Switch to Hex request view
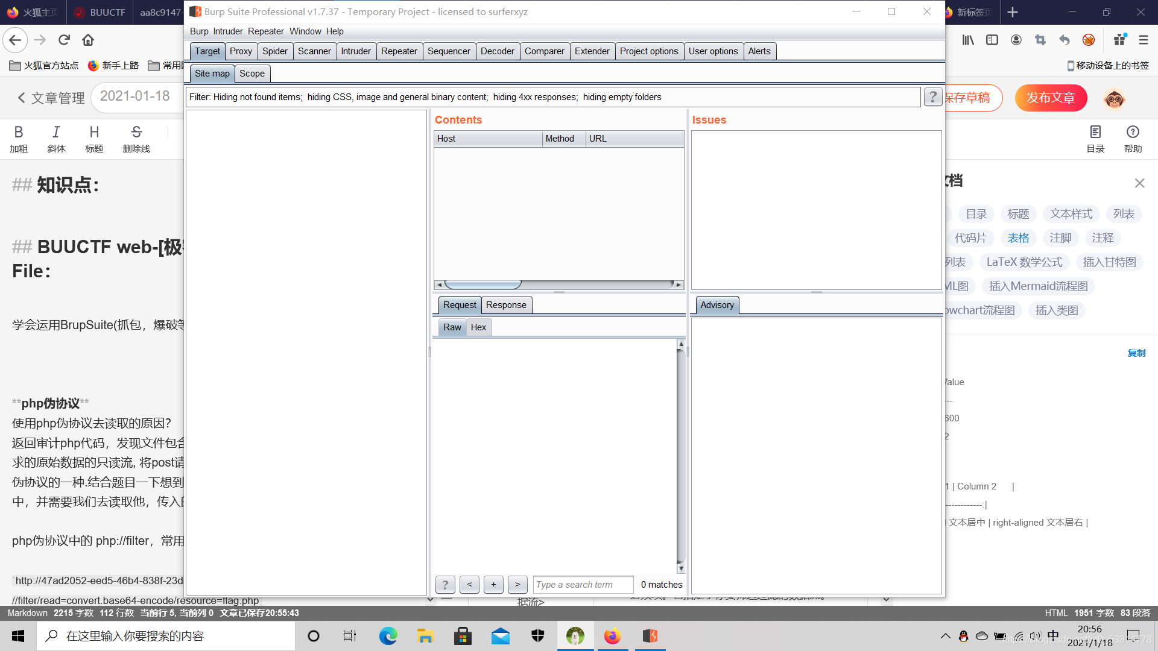The height and width of the screenshot is (651, 1158). pyautogui.click(x=479, y=327)
